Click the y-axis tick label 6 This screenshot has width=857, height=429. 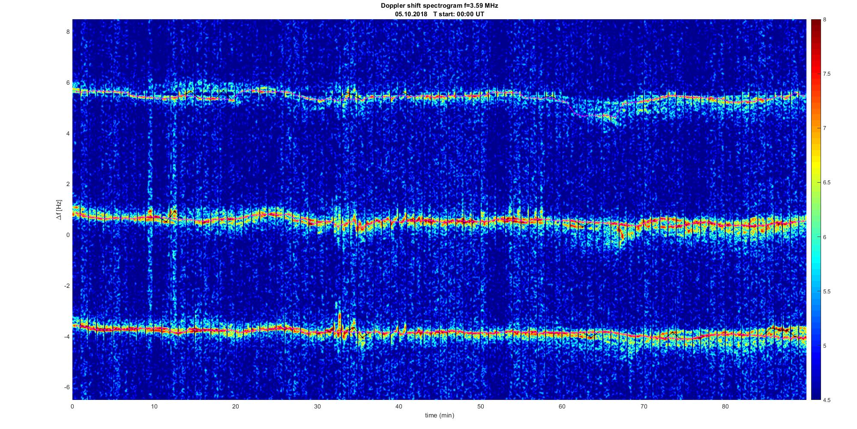pos(67,83)
